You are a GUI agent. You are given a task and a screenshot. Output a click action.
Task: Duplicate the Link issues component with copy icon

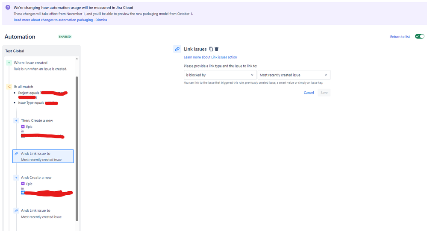211,49
